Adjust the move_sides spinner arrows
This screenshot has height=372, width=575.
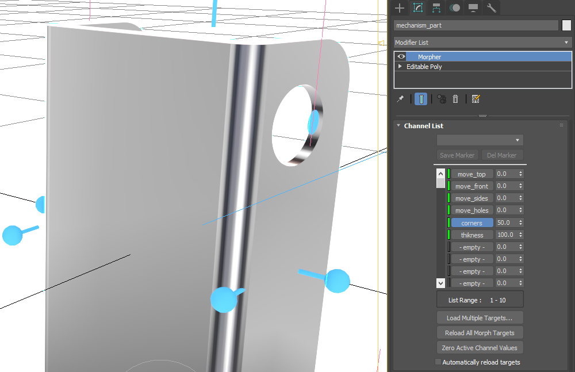pyautogui.click(x=520, y=198)
